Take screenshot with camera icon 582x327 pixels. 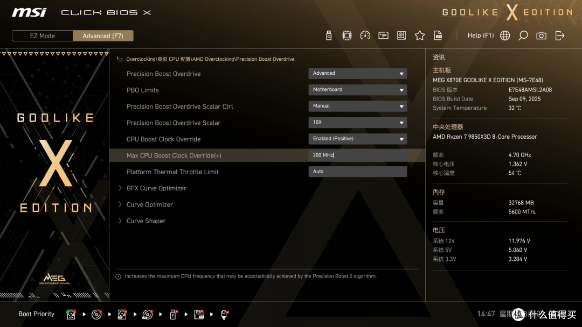[x=541, y=35]
